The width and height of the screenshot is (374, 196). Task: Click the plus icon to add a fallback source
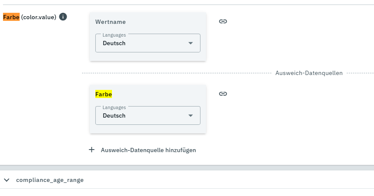tap(91, 150)
